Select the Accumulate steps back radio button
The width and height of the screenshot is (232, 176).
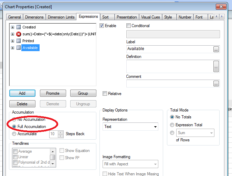coord(14,134)
